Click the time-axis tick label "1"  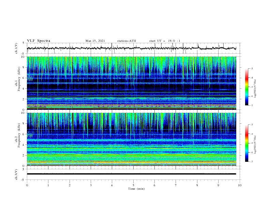[48, 185]
